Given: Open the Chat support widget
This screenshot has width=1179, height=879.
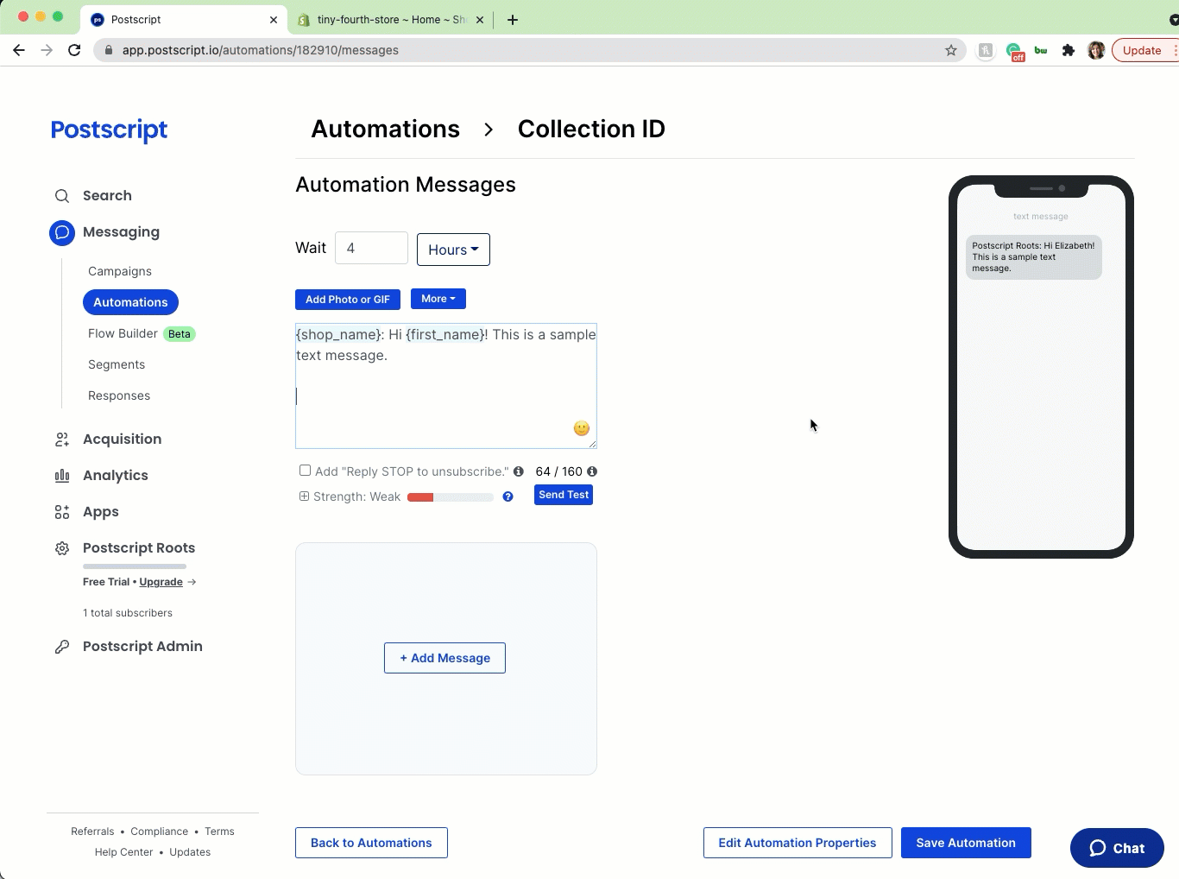Looking at the screenshot, I should pyautogui.click(x=1117, y=848).
